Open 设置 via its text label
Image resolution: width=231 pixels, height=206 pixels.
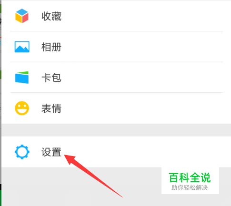51,152
